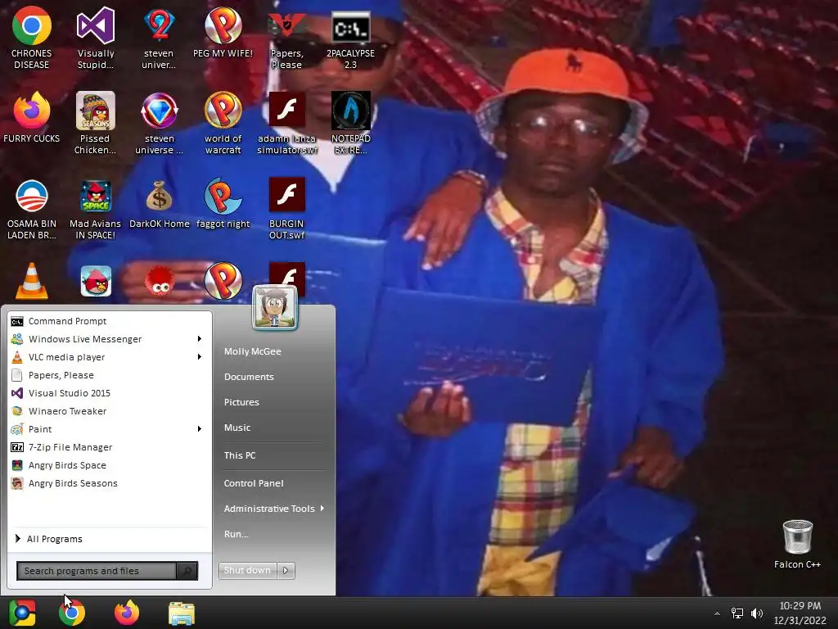Open Pictures from Start menu

point(241,402)
